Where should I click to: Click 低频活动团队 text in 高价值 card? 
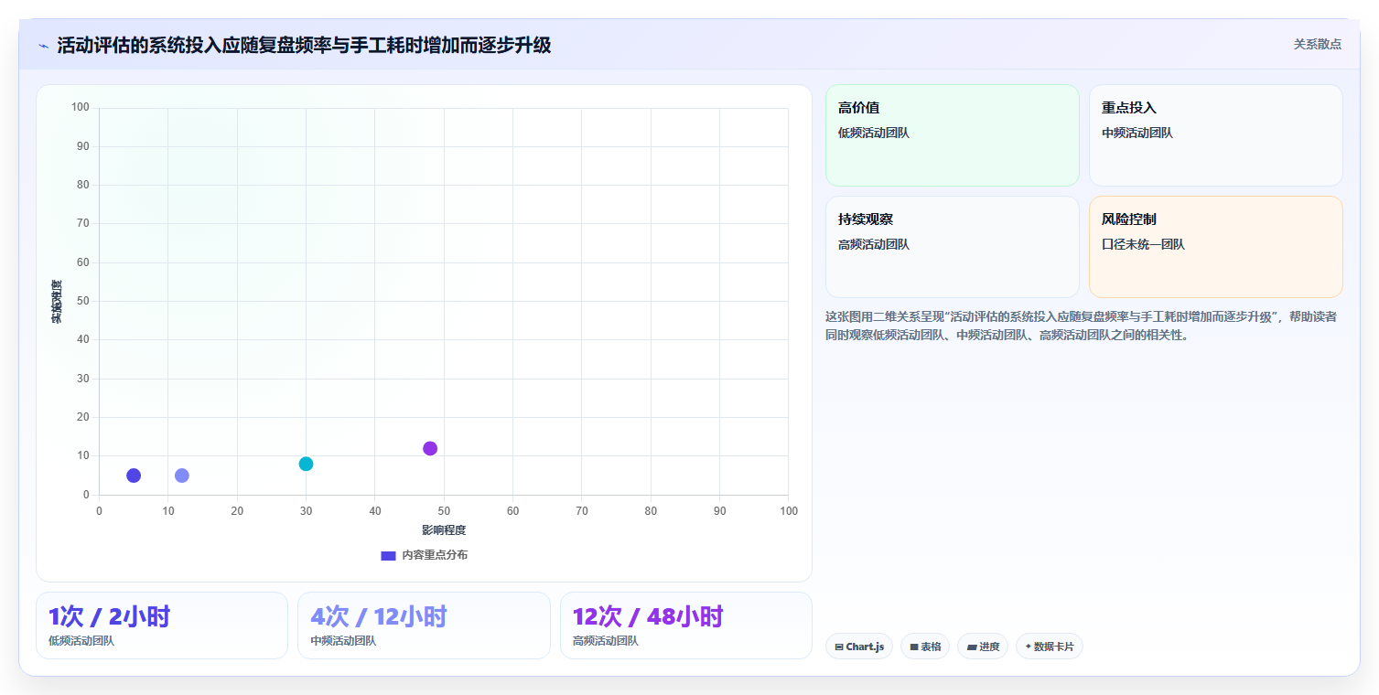pos(874,133)
